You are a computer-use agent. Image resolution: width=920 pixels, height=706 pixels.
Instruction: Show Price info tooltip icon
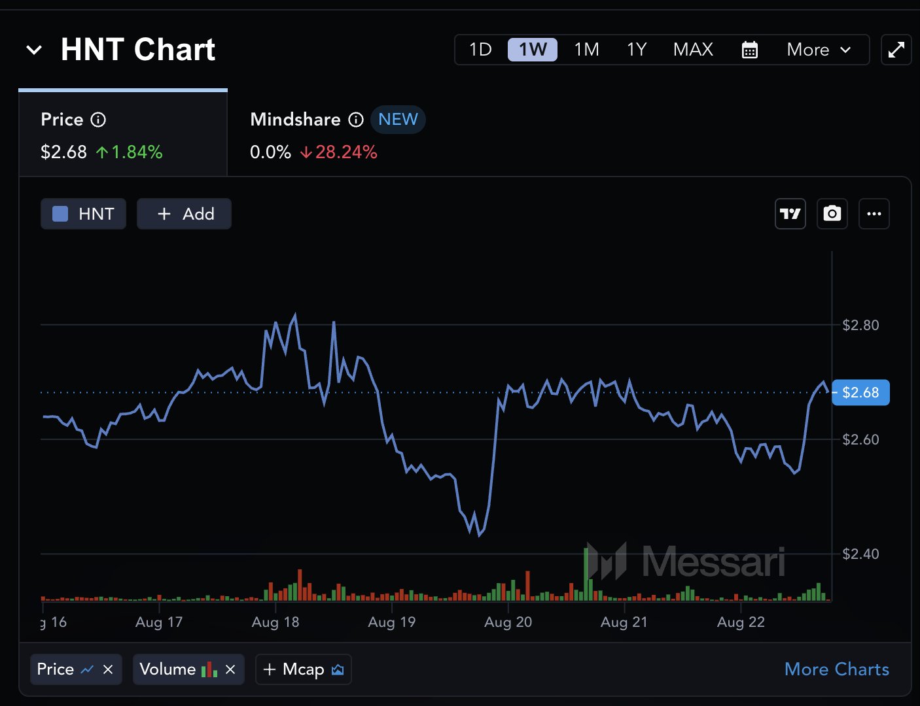(x=98, y=120)
